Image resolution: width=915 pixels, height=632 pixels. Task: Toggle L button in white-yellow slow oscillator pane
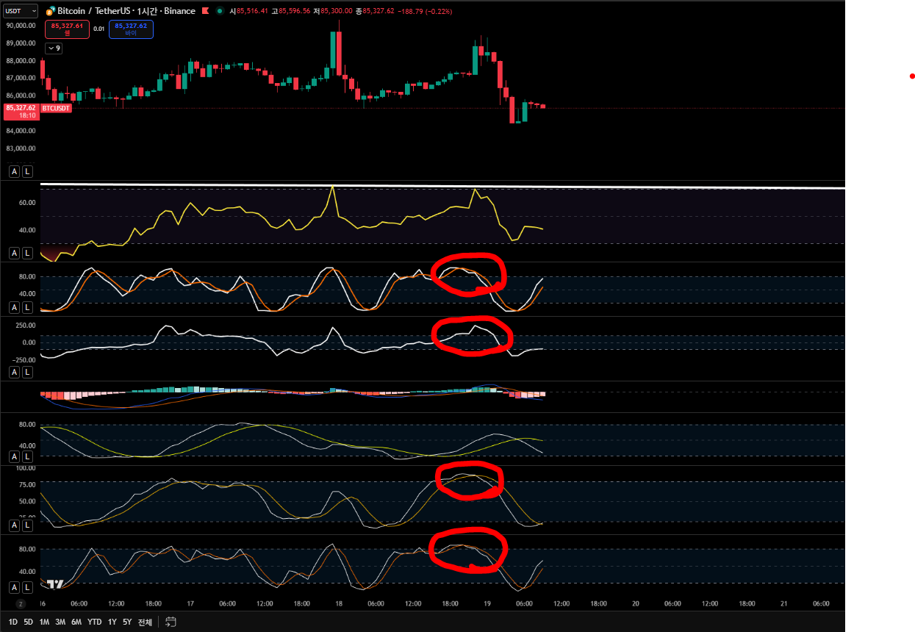27,456
